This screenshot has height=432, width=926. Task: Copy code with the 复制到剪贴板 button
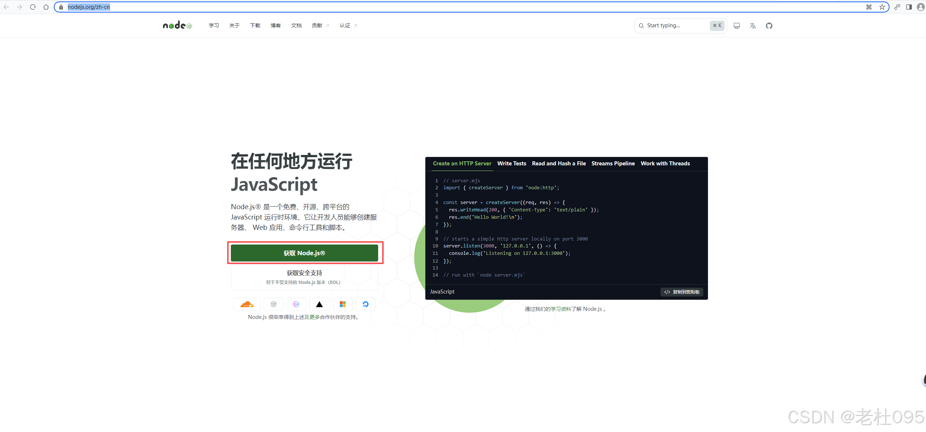click(682, 292)
